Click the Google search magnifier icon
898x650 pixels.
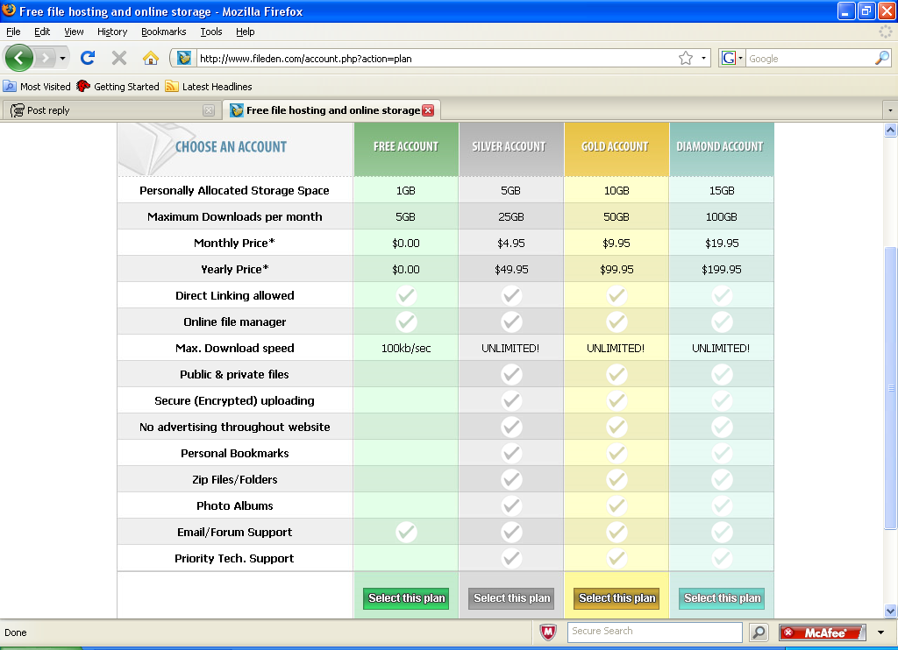point(882,58)
